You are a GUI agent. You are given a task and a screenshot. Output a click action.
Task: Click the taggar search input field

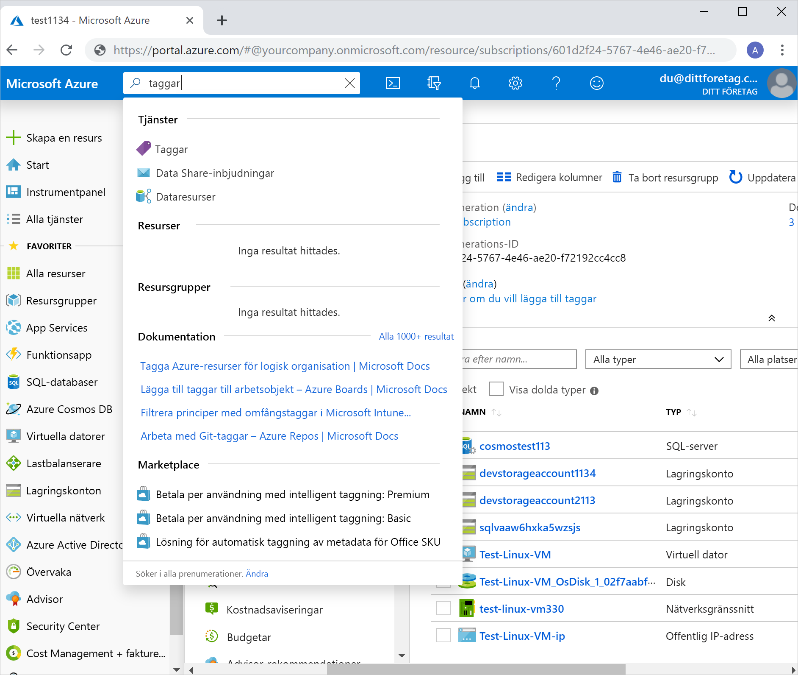tap(241, 83)
